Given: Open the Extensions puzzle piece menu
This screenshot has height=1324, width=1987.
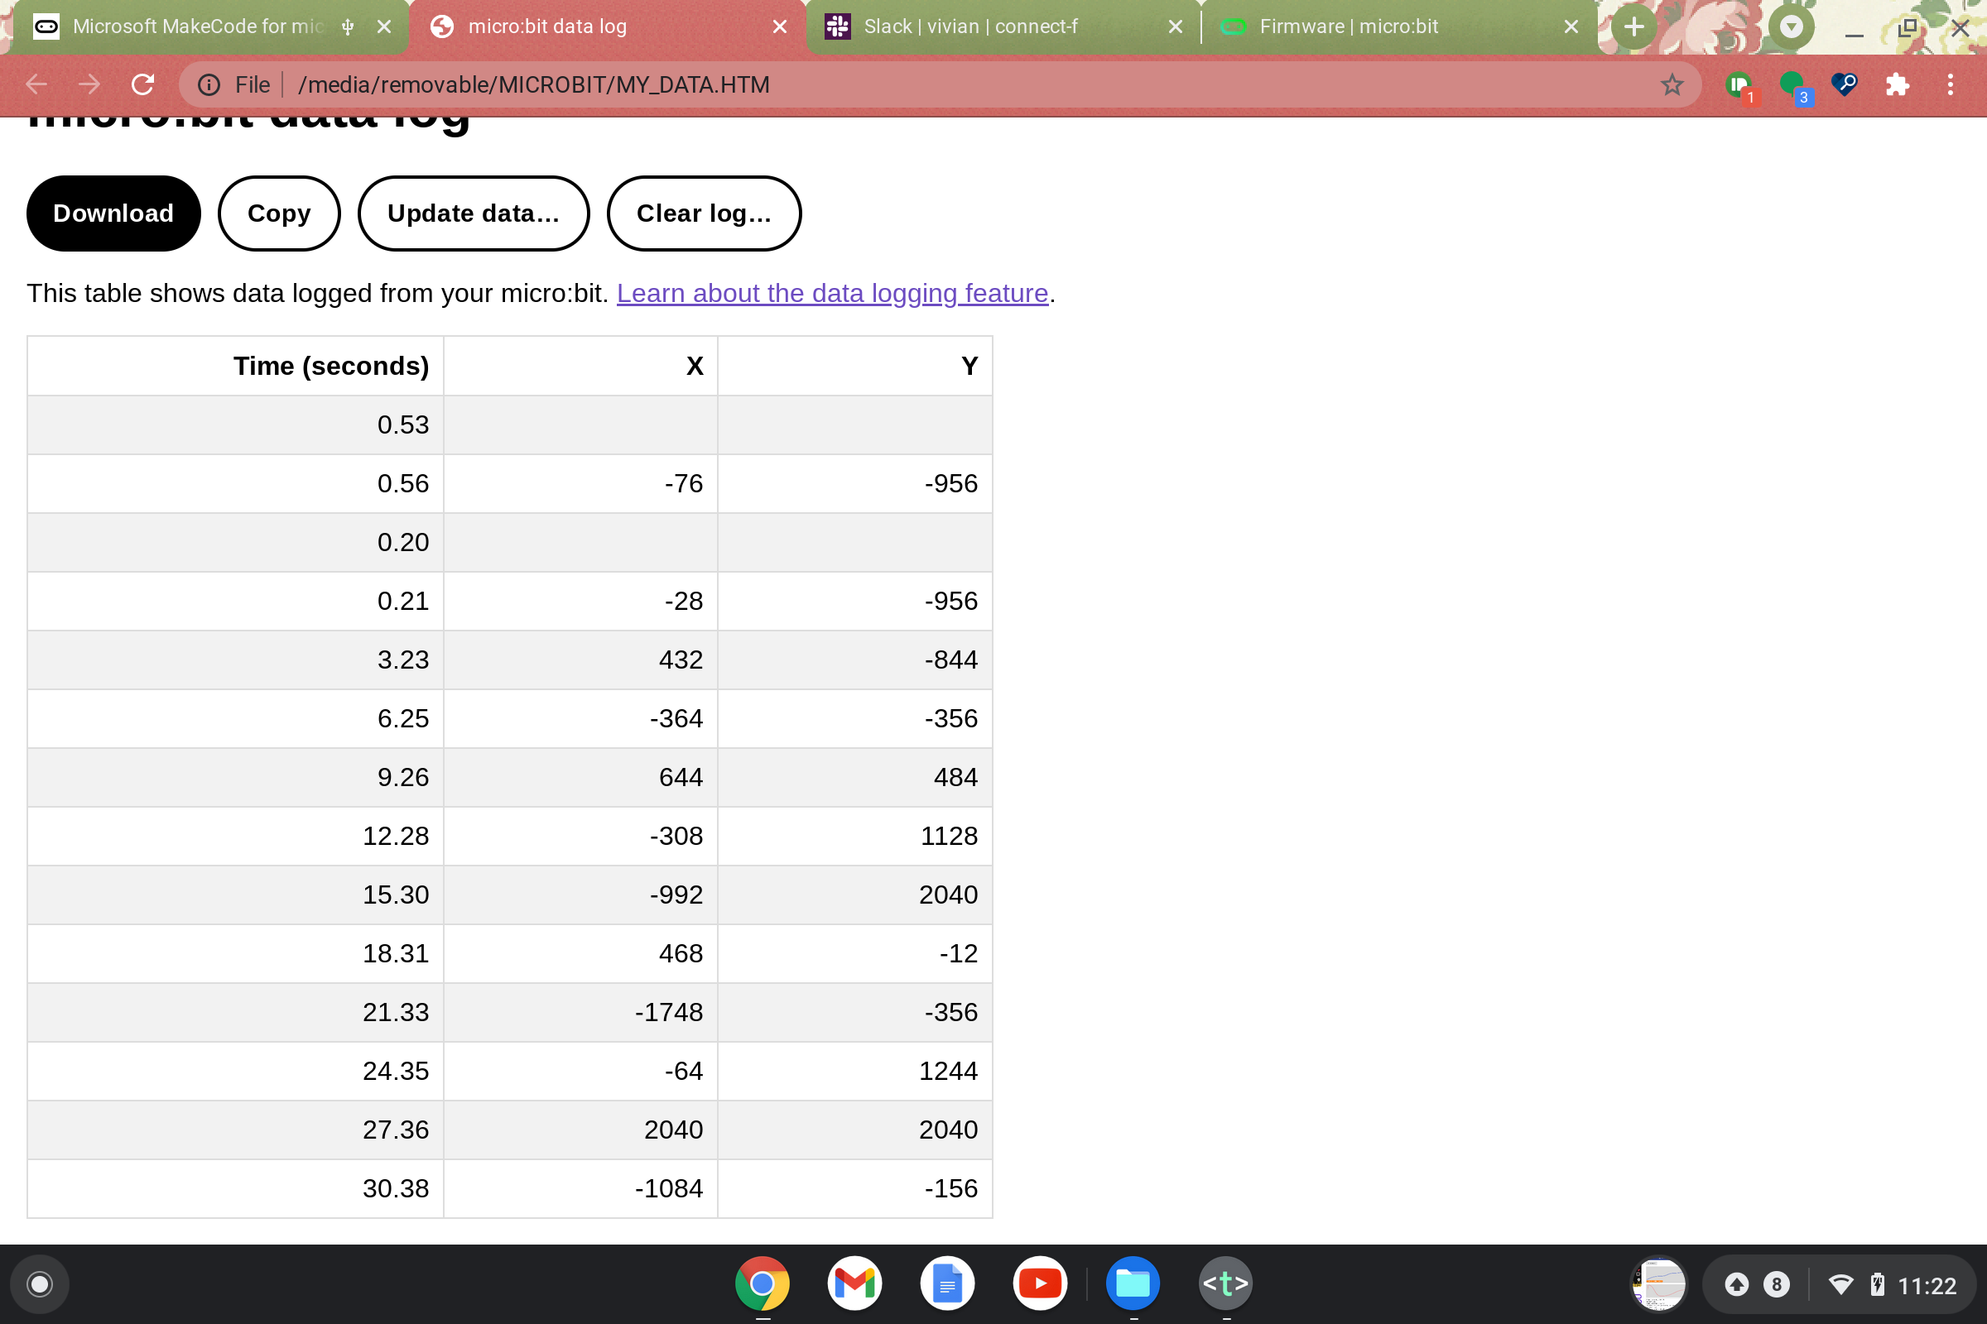Looking at the screenshot, I should click(x=1898, y=84).
